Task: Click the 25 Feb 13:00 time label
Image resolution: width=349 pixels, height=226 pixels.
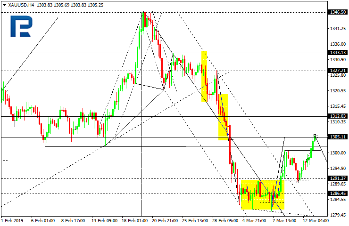Action: pyautogui.click(x=195, y=221)
